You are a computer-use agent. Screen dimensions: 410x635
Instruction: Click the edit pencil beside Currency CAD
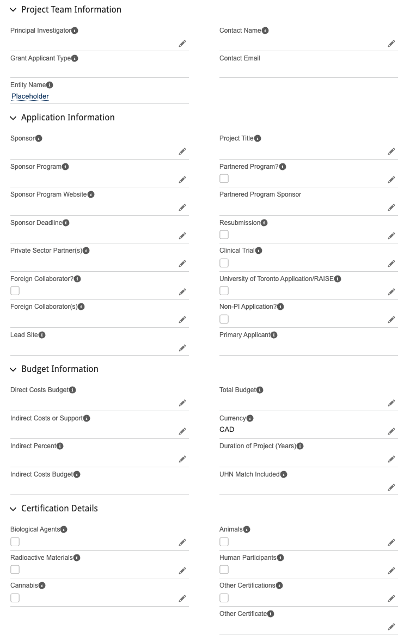coord(391,431)
